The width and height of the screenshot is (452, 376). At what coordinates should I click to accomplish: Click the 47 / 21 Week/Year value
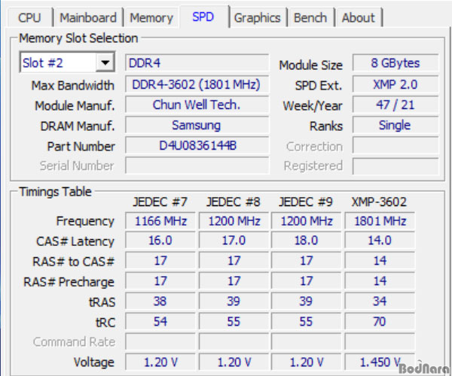[395, 105]
